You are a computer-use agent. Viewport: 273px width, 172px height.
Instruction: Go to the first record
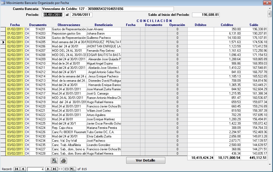point(17,169)
